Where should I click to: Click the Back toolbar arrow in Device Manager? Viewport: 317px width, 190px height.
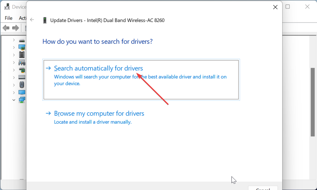coord(6,28)
